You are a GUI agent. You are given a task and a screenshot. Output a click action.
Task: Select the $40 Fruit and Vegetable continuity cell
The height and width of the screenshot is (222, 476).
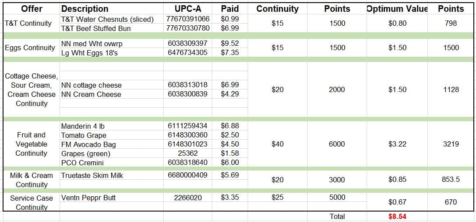coord(277,144)
